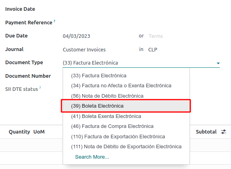This screenshot has width=231, height=169.
Task: Select (111) Nota de Débito de Exportación Electrónica
Action: 126,146
